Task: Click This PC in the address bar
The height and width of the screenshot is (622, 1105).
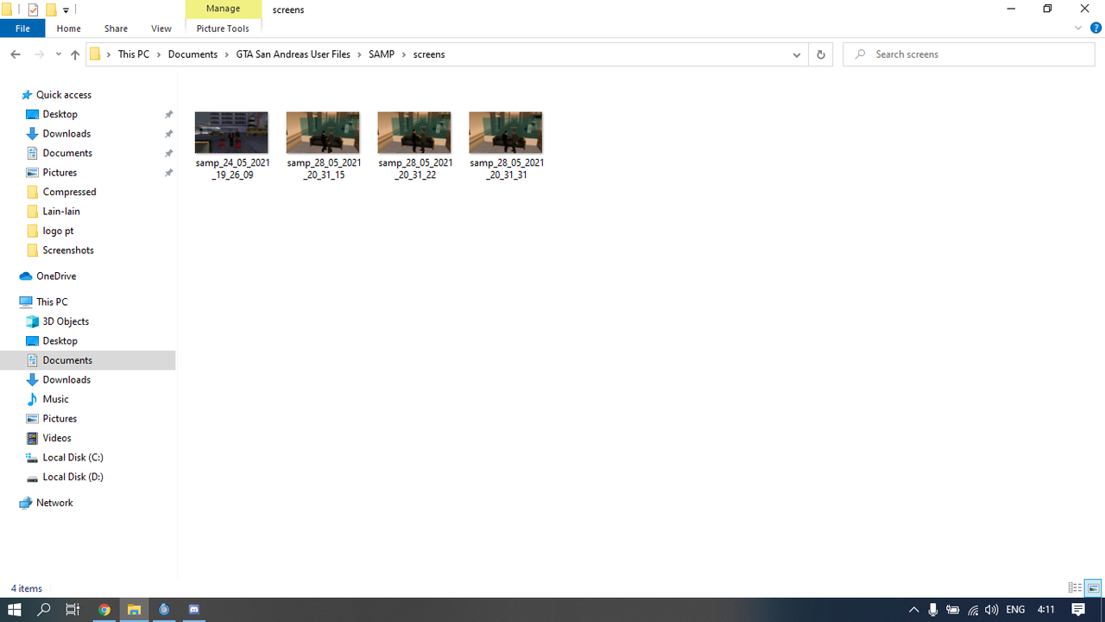Action: tap(134, 54)
